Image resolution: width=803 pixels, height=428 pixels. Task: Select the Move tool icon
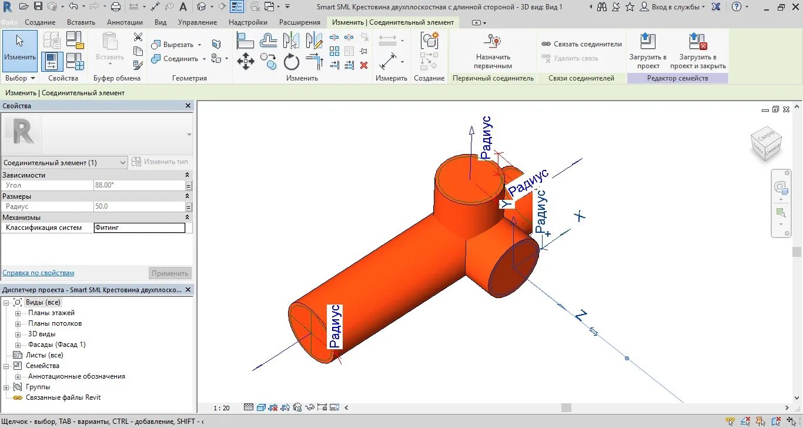click(245, 62)
